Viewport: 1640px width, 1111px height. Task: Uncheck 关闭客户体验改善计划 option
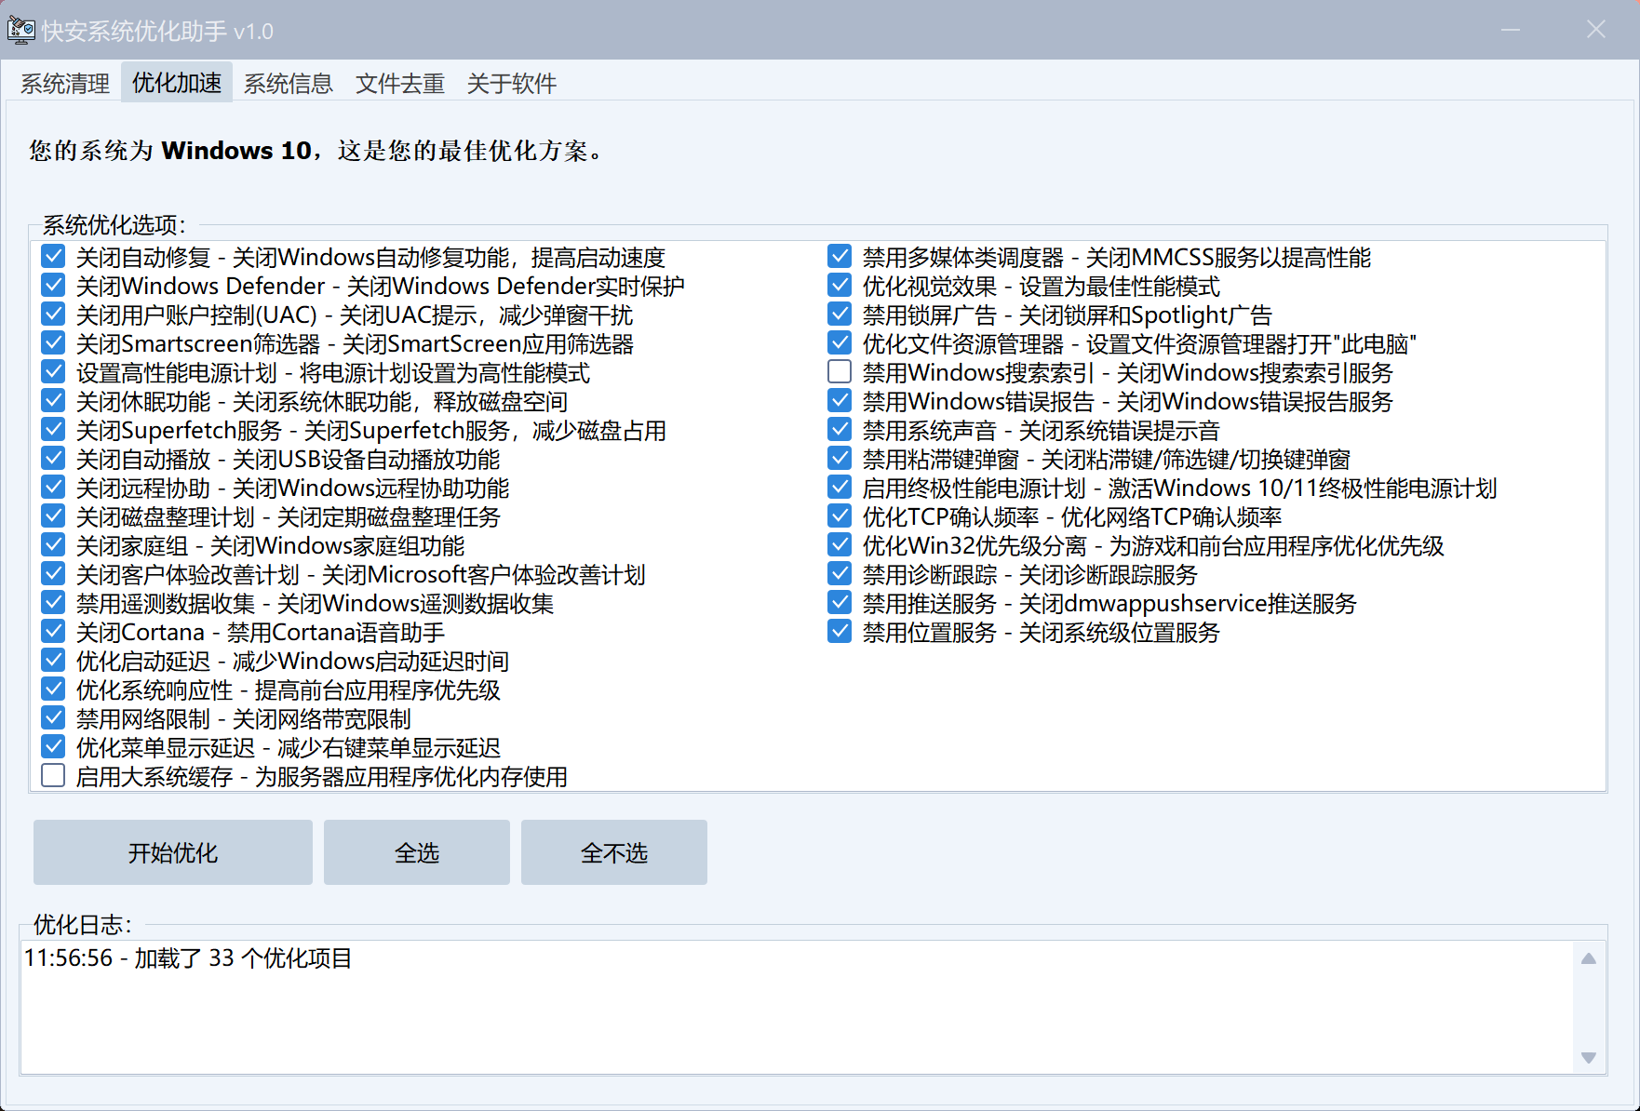pos(54,574)
